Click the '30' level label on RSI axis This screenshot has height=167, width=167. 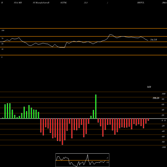2,49
